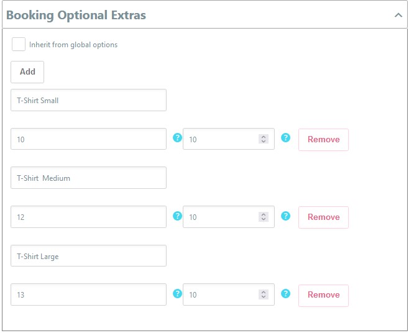Remove the T-Shirt Large extra
Viewport: 409px width, 333px height.
coord(323,295)
